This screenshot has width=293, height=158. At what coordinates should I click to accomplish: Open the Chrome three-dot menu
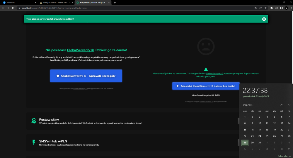pos(291,8)
